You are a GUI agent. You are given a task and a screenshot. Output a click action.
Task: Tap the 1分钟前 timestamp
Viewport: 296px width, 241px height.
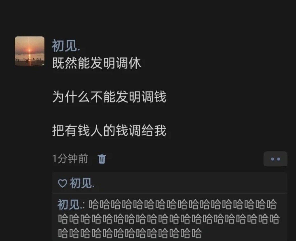pos(70,159)
